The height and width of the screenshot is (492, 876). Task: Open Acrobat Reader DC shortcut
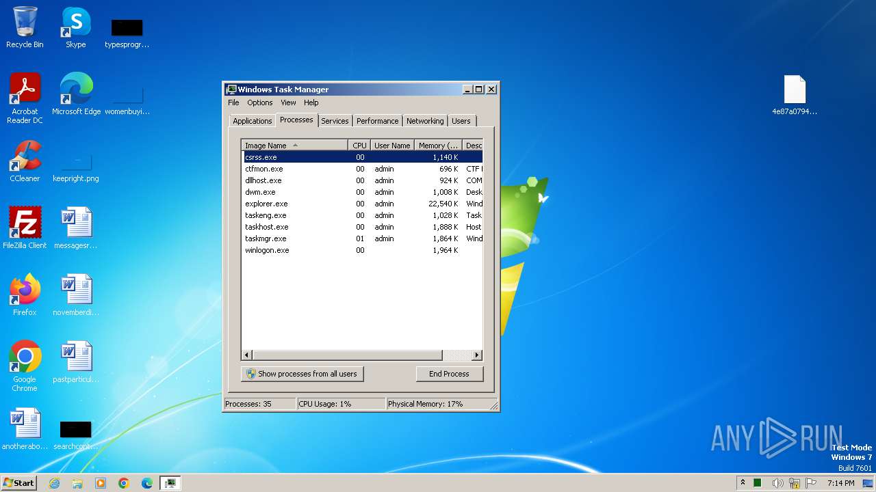(x=25, y=98)
